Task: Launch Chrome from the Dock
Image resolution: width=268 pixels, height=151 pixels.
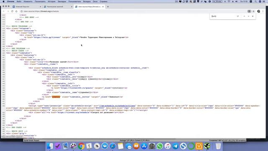Action: (x=81, y=146)
